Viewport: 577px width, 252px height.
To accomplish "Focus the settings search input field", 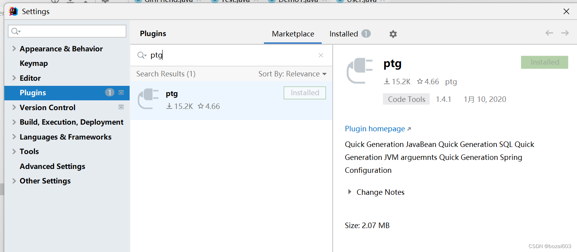I will [x=67, y=31].
